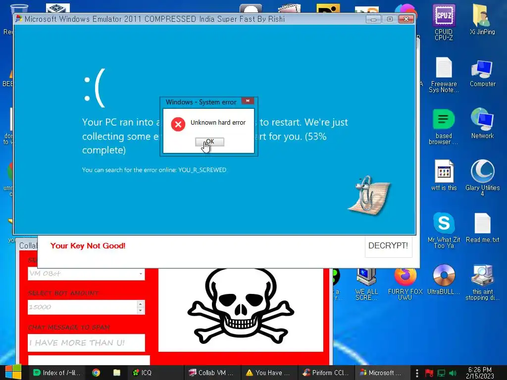Switch to You Have... warning taskbar item
507x380 pixels.
point(268,373)
